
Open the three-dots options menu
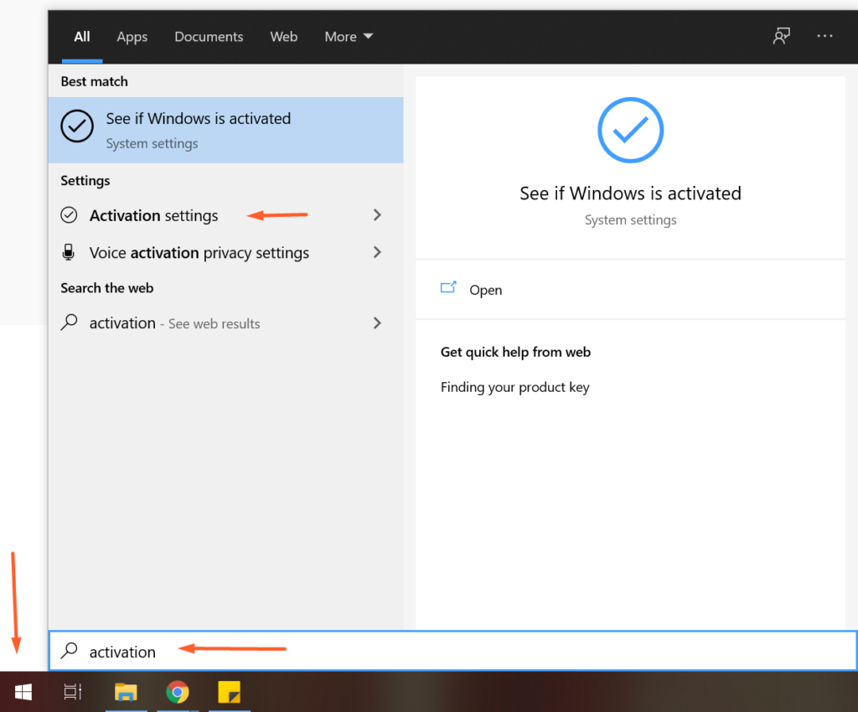click(x=824, y=36)
